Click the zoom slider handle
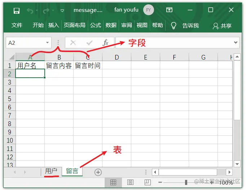This screenshot has height=190, width=246. pyautogui.click(x=186, y=182)
